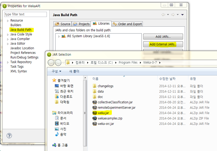Click the JAR Selection back navigation button
Image resolution: width=217 pixels, height=151 pixels.
51,63
